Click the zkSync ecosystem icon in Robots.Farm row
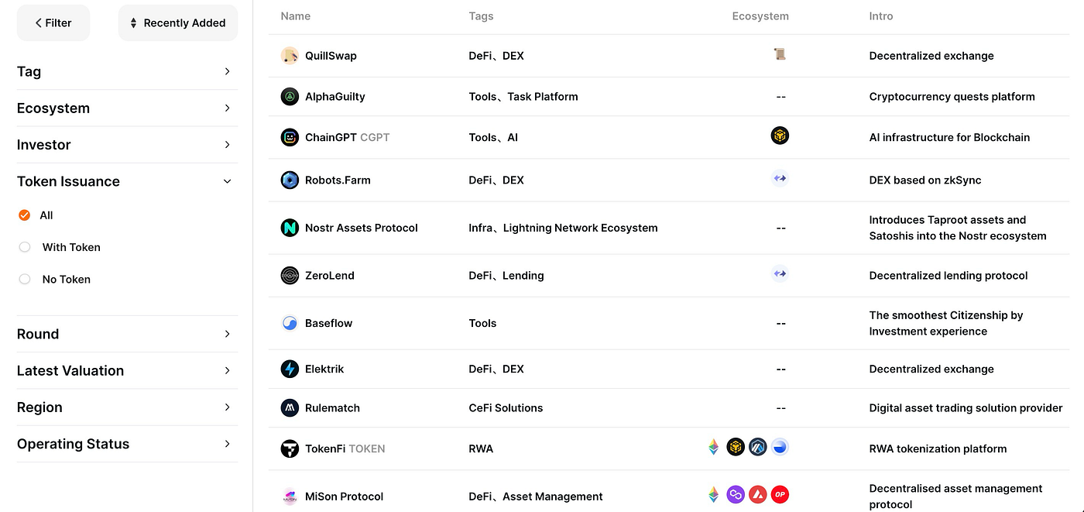1084x512 pixels. pyautogui.click(x=780, y=178)
